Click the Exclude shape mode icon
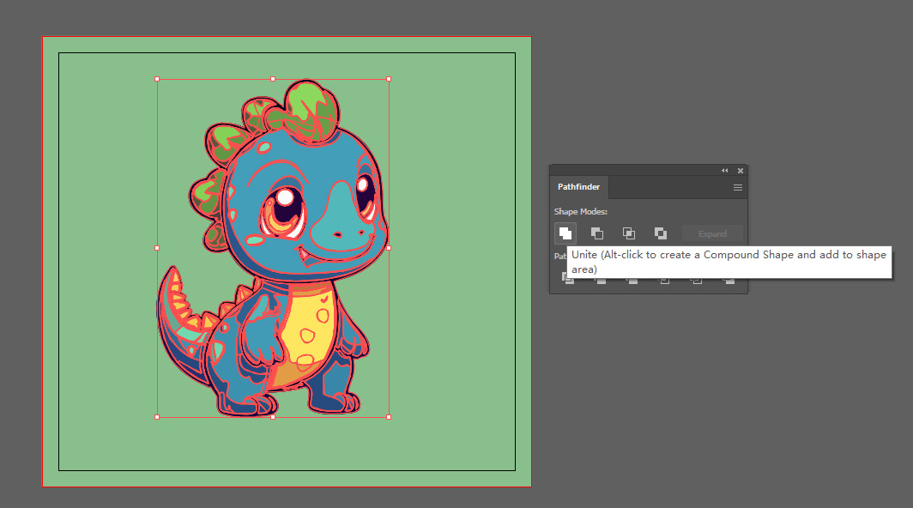This screenshot has height=508, width=913. pos(661,233)
